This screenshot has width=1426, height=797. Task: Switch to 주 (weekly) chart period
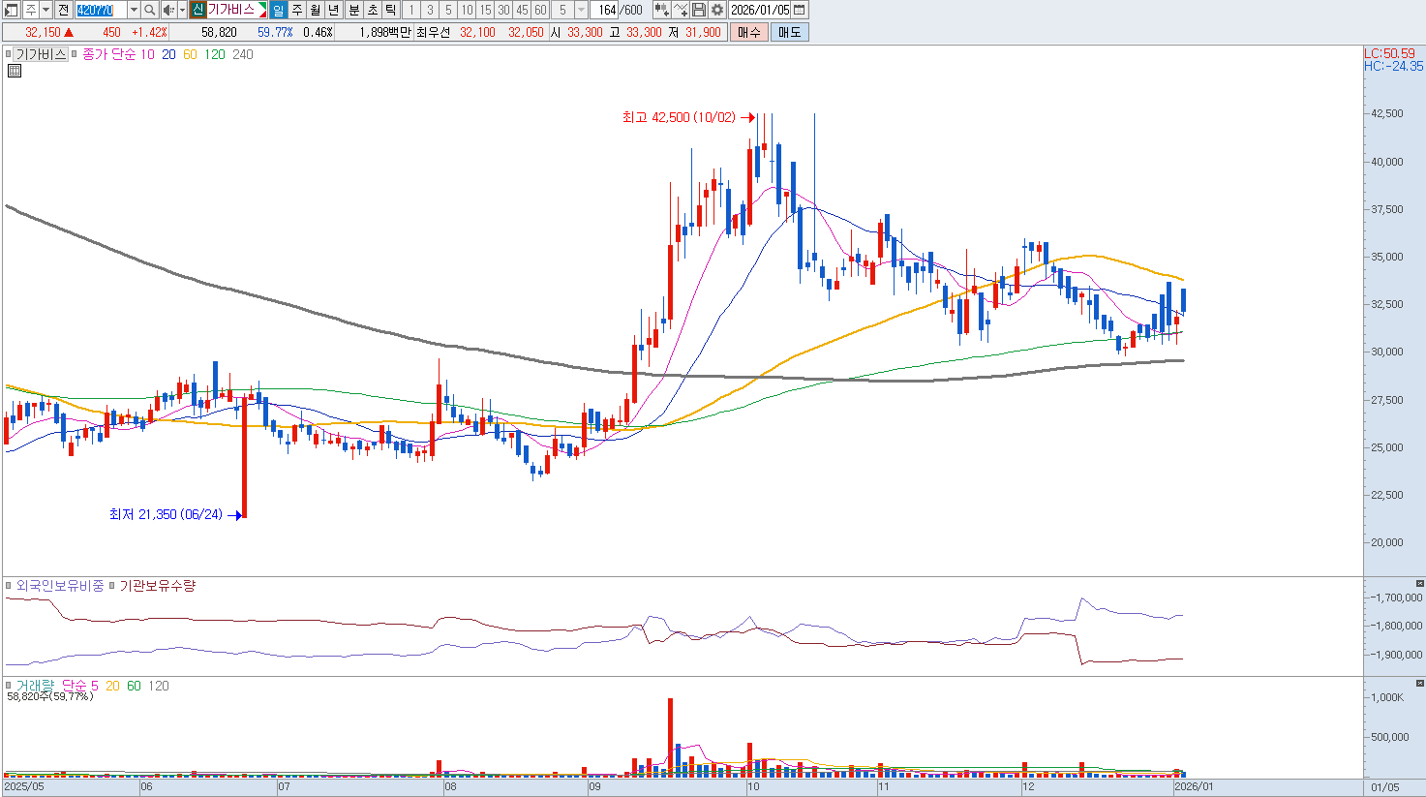coord(297,10)
